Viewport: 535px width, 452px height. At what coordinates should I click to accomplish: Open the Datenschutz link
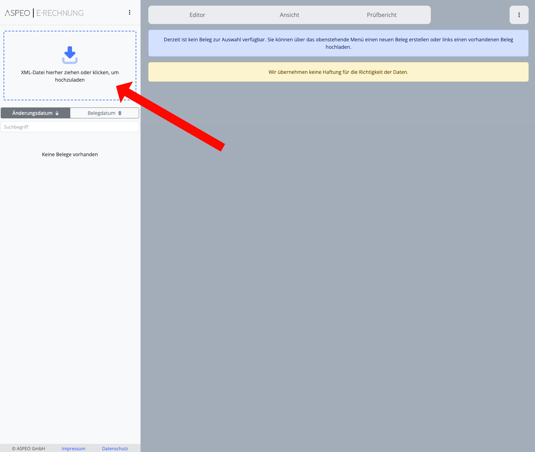(x=115, y=448)
